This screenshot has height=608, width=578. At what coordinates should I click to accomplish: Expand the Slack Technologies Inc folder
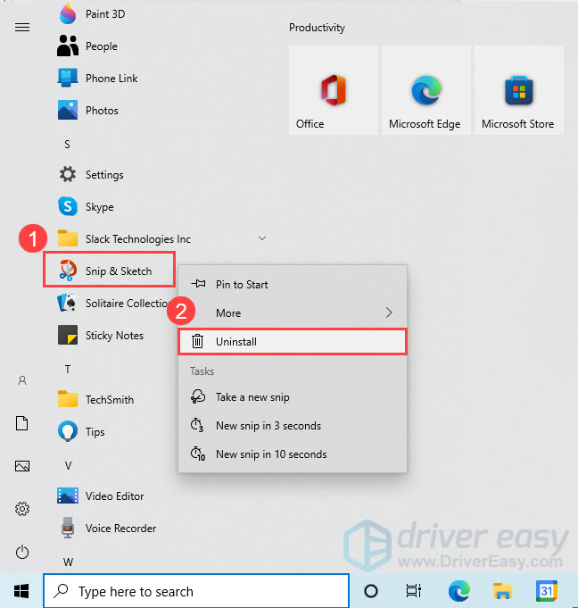coord(261,238)
